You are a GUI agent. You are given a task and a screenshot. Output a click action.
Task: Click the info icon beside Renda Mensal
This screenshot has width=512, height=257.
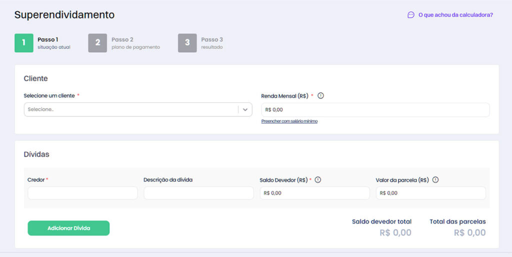tap(321, 96)
